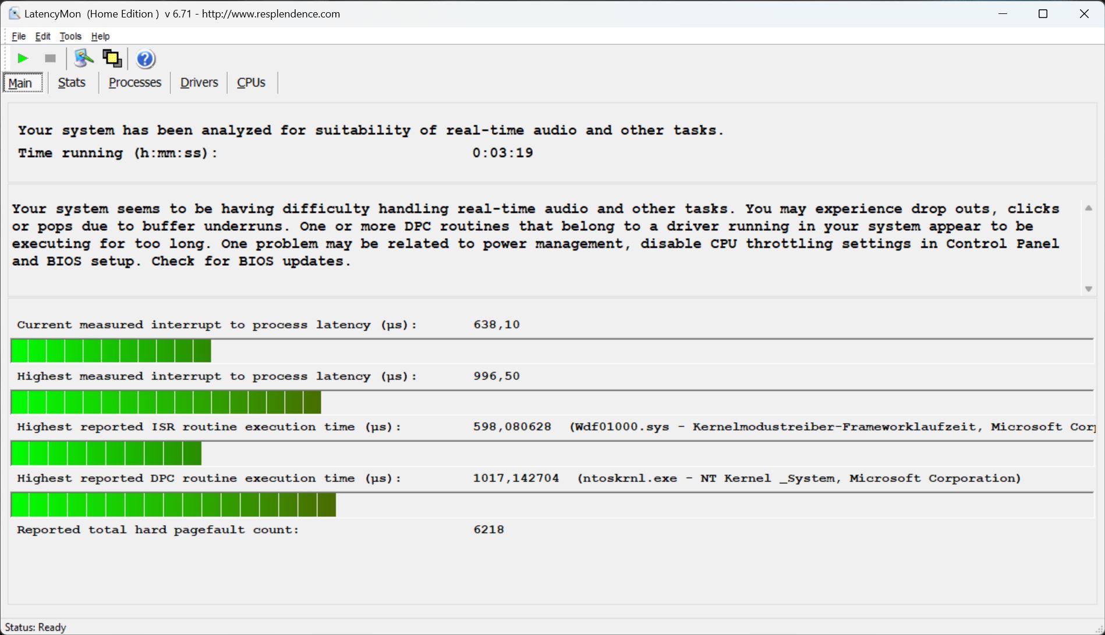Maximize the LatencyMon window
Image resolution: width=1105 pixels, height=635 pixels.
point(1043,14)
